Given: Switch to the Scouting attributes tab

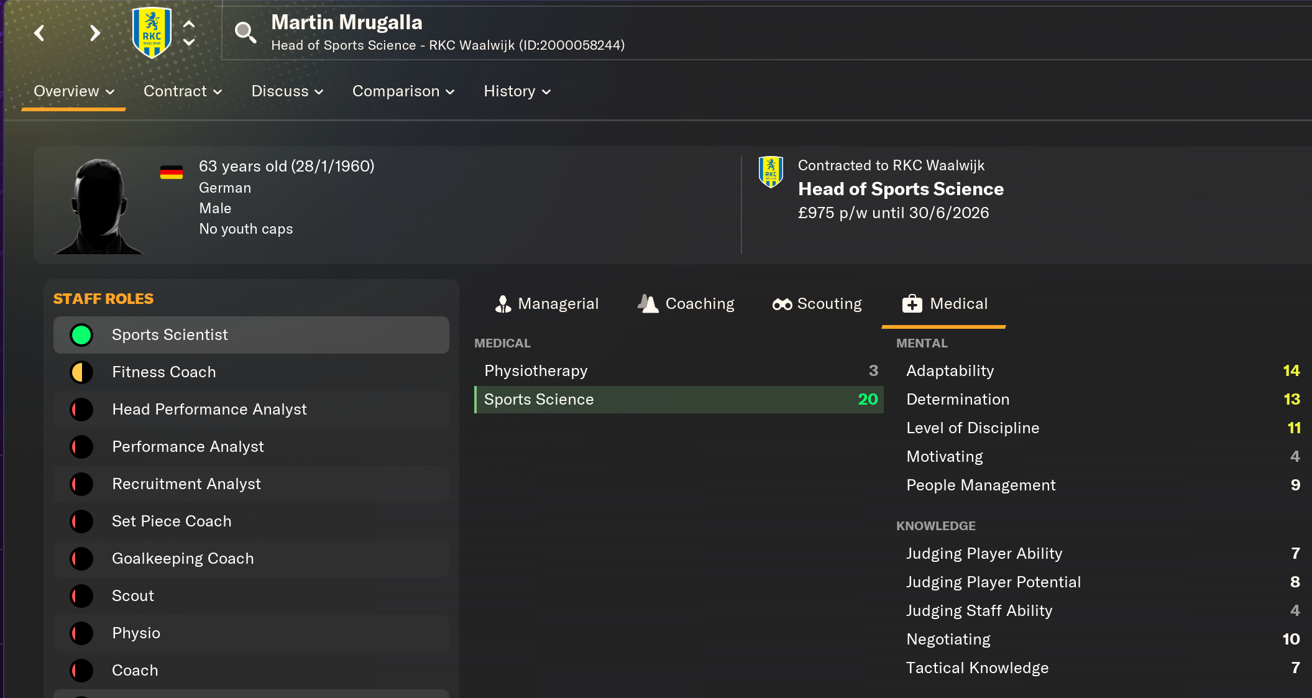Looking at the screenshot, I should (817, 304).
